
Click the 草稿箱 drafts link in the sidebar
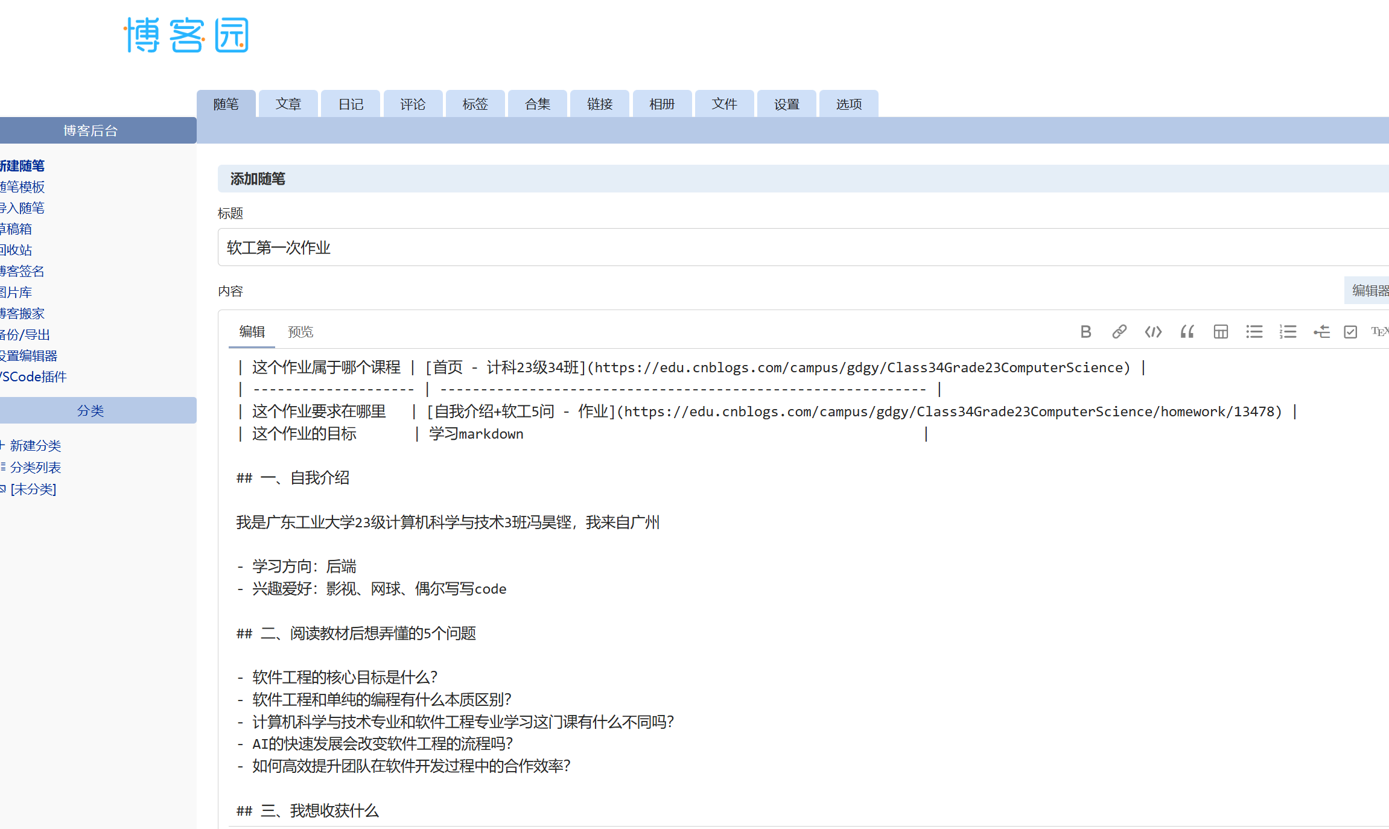point(16,229)
